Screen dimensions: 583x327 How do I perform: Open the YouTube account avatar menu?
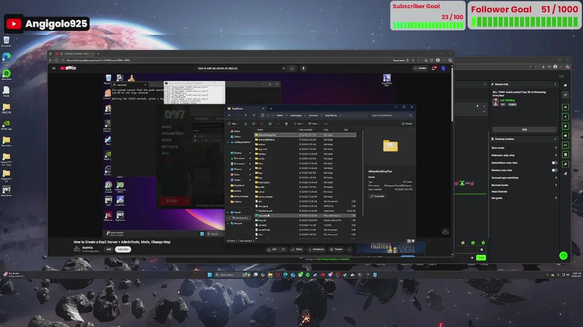click(443, 68)
